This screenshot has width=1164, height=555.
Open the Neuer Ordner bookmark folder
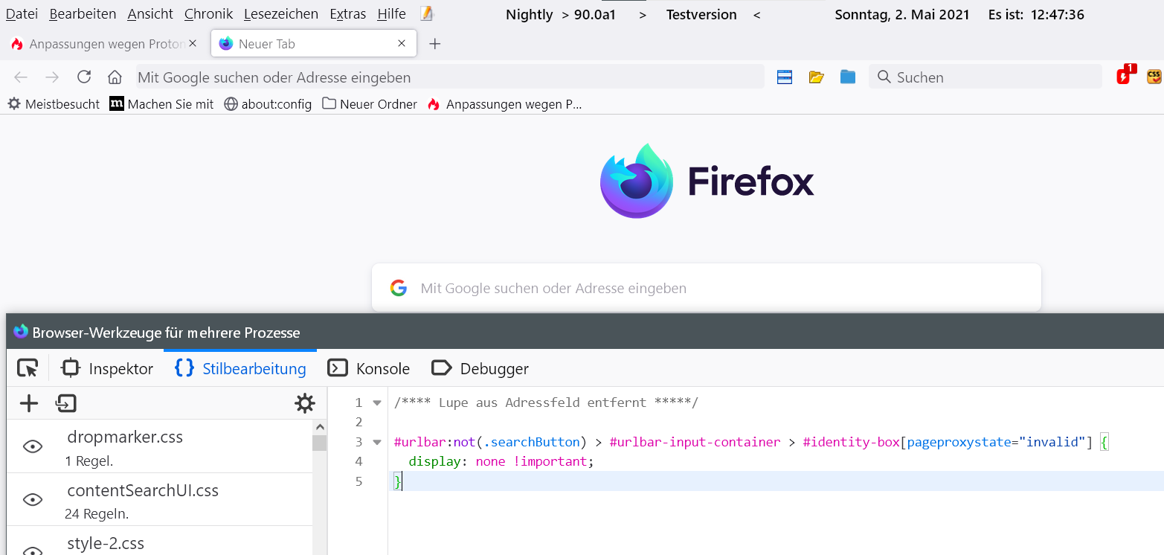point(370,104)
